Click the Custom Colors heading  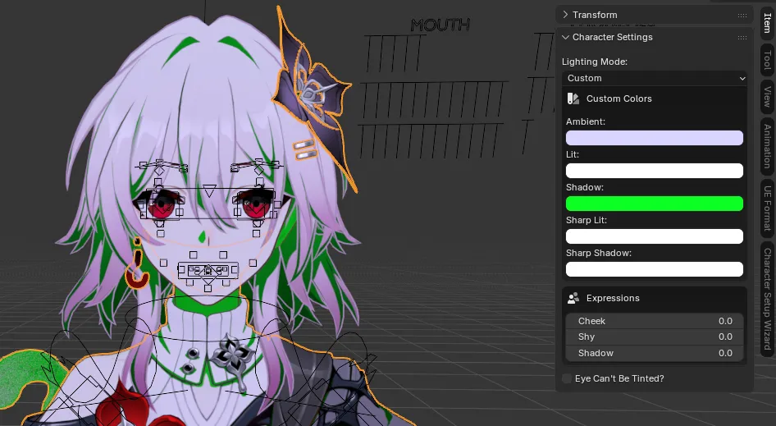(619, 98)
